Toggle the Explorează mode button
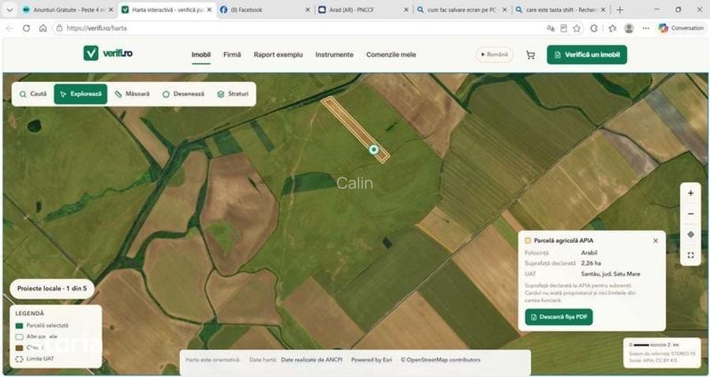 [x=80, y=94]
